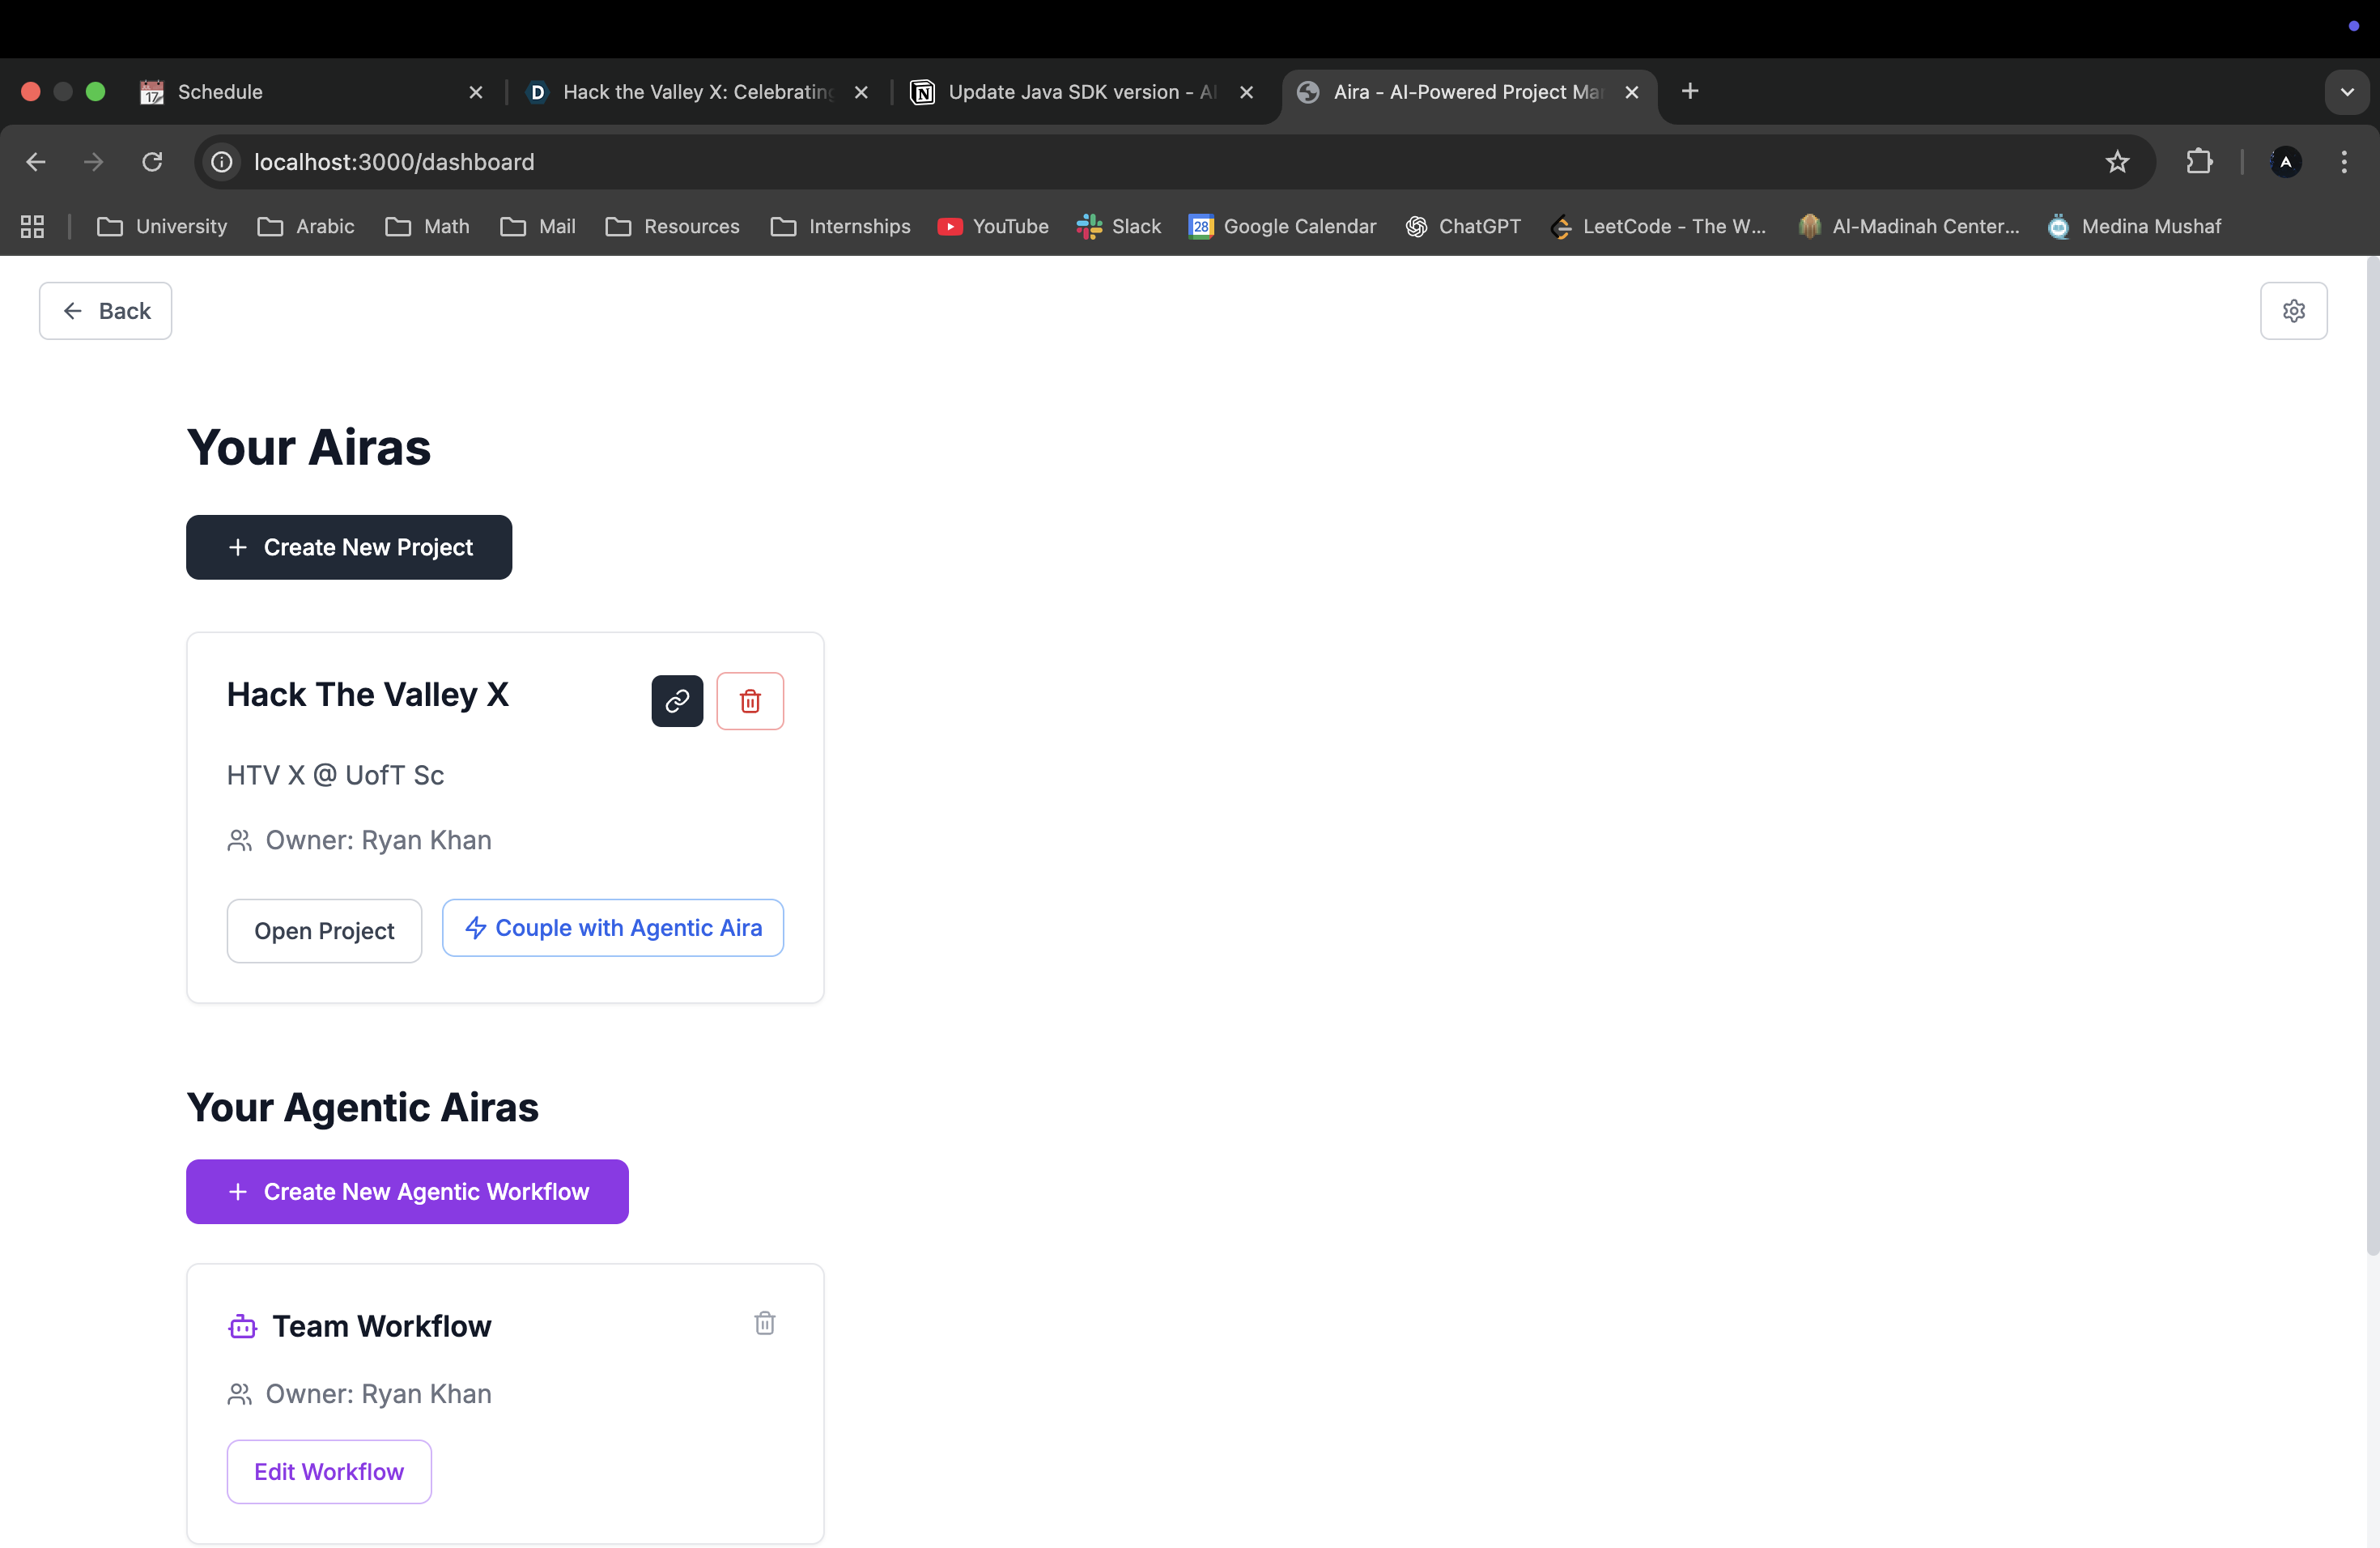
Task: Copy link for Hack The Valley X project
Action: 677,701
